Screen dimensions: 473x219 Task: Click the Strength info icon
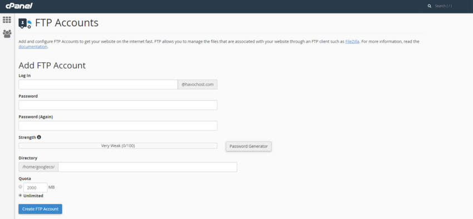tap(39, 137)
